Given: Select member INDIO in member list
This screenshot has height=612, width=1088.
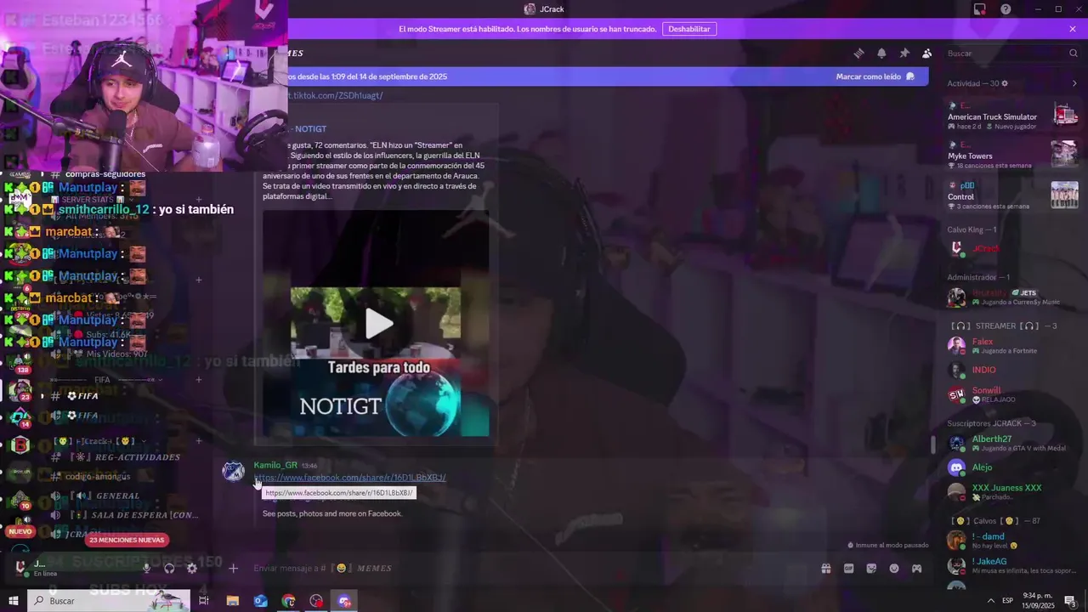Looking at the screenshot, I should [x=1013, y=370].
